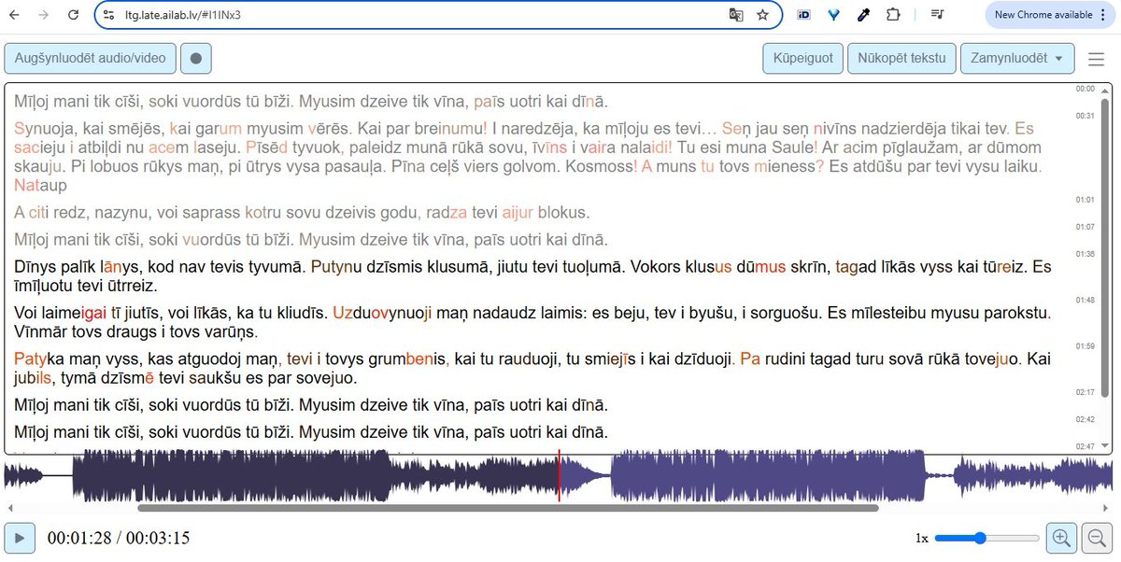The image size is (1121, 562).
Task: Open the media control playlist icon
Action: pyautogui.click(x=939, y=15)
